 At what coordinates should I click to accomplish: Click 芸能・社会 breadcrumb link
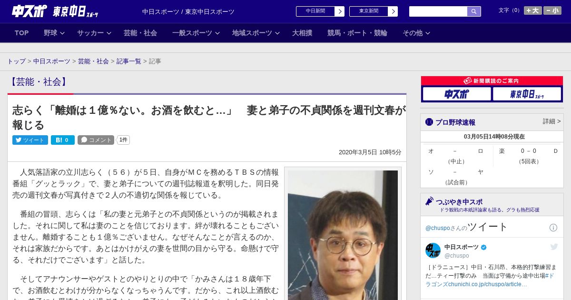pos(93,61)
